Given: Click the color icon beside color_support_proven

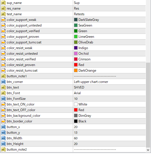Looking at the screenshot, I should (x=3, y=37).
